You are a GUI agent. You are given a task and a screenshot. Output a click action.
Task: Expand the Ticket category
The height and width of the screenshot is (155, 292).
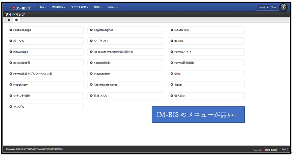click(206, 85)
